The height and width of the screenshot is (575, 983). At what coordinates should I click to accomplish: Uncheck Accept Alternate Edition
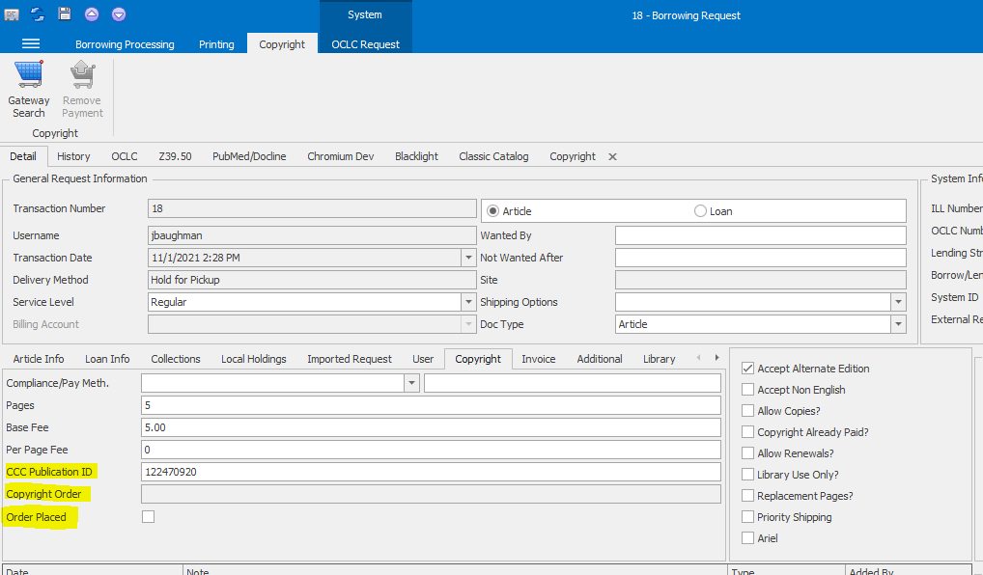[747, 368]
